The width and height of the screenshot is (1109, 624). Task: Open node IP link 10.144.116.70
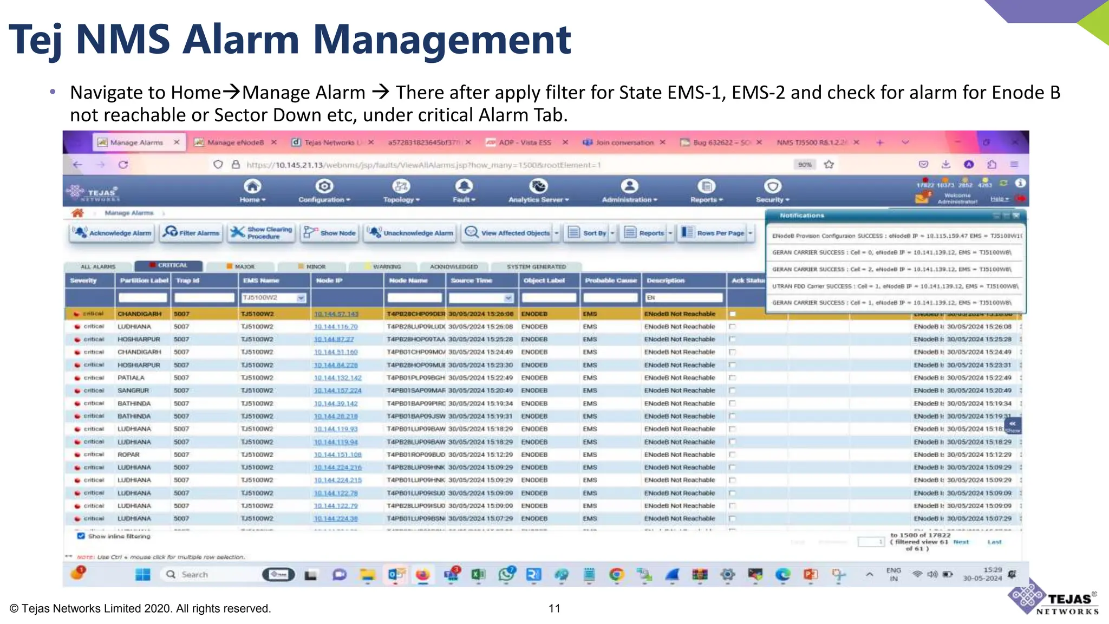(x=336, y=327)
